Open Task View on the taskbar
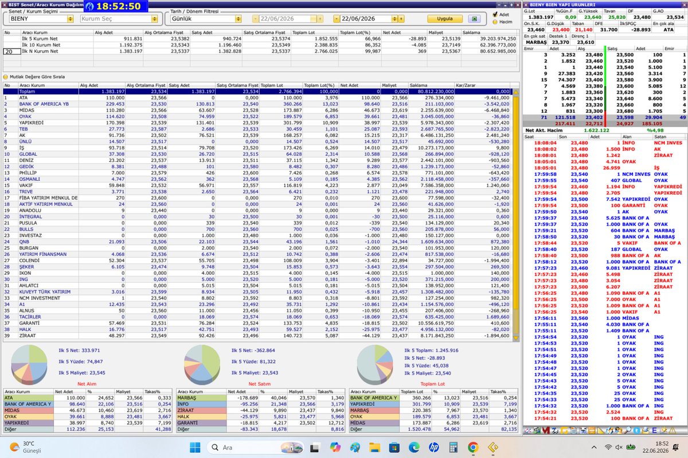The width and height of the screenshot is (688, 458). [315, 447]
